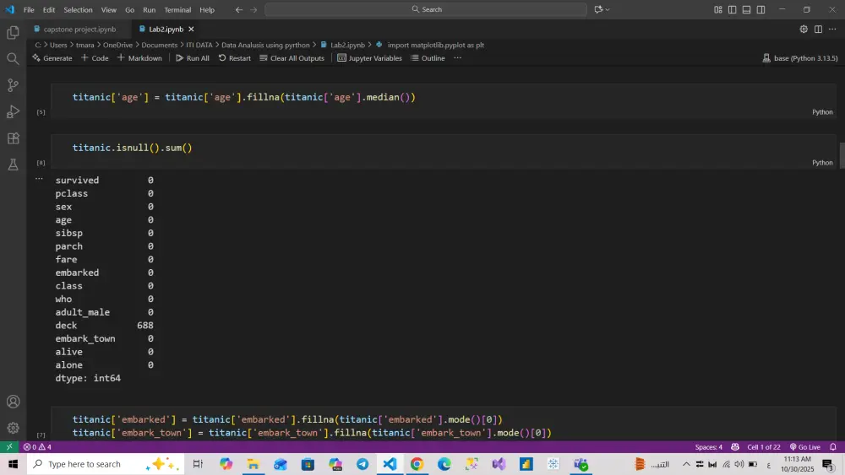Open the Go menu
This screenshot has width=845, height=475.
(129, 9)
